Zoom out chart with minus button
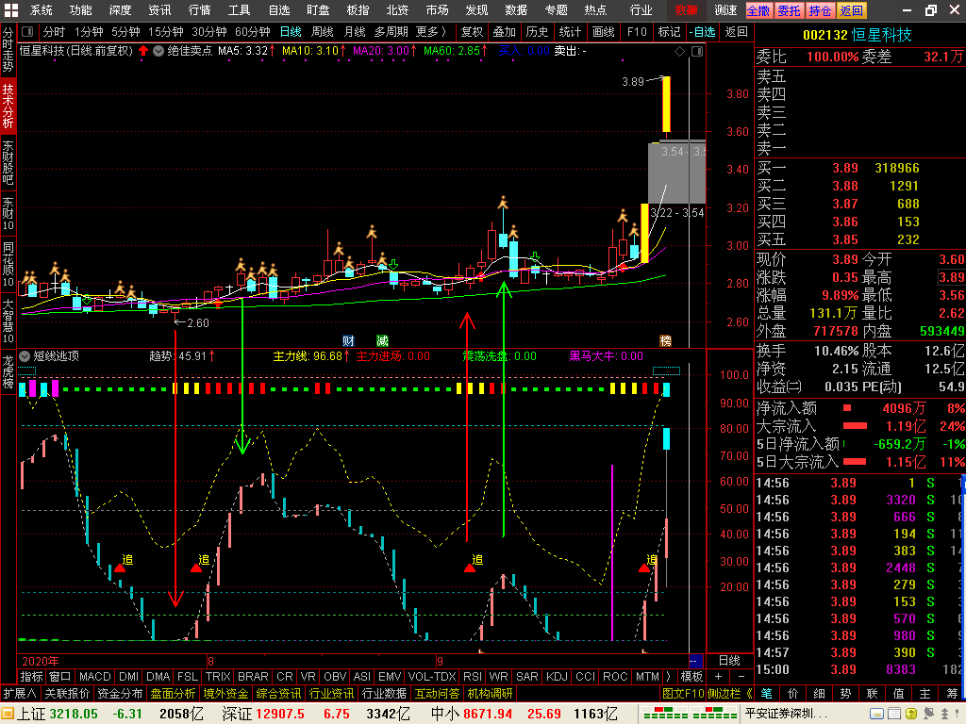The image size is (966, 724). 741,677
